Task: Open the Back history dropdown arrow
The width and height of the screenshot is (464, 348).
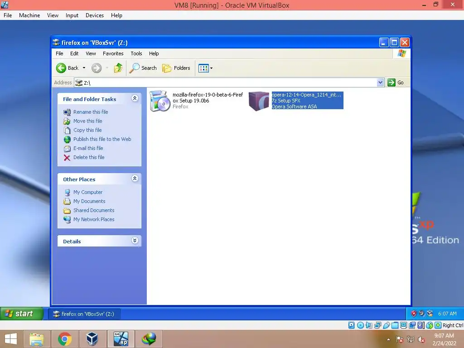Action: click(x=84, y=68)
